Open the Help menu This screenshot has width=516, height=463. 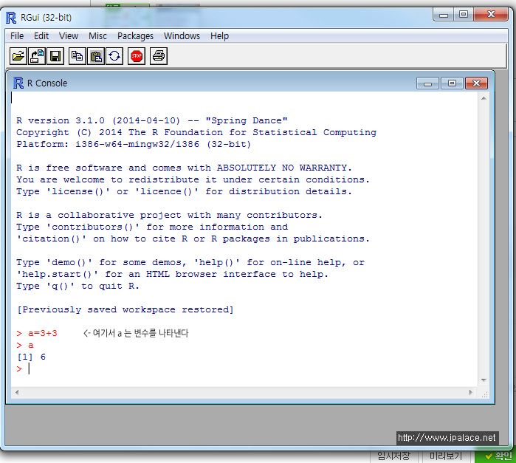pos(219,36)
